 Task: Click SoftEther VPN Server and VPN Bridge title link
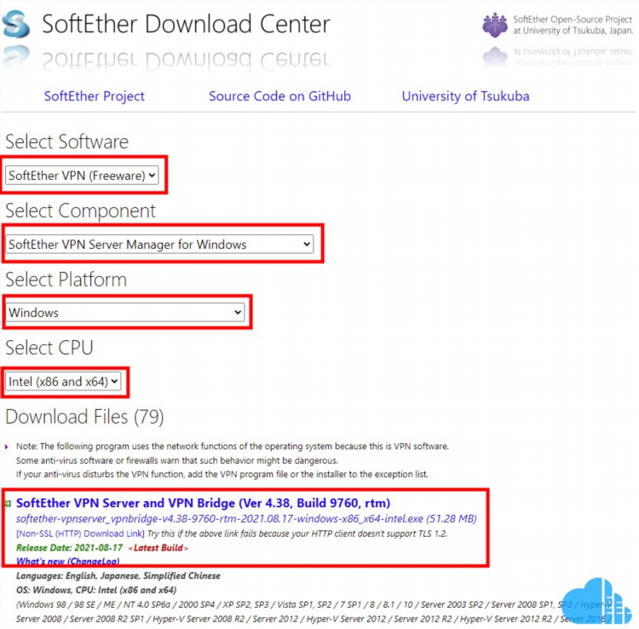tap(203, 503)
